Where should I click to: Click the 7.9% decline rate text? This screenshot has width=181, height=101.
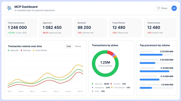coord(86,33)
